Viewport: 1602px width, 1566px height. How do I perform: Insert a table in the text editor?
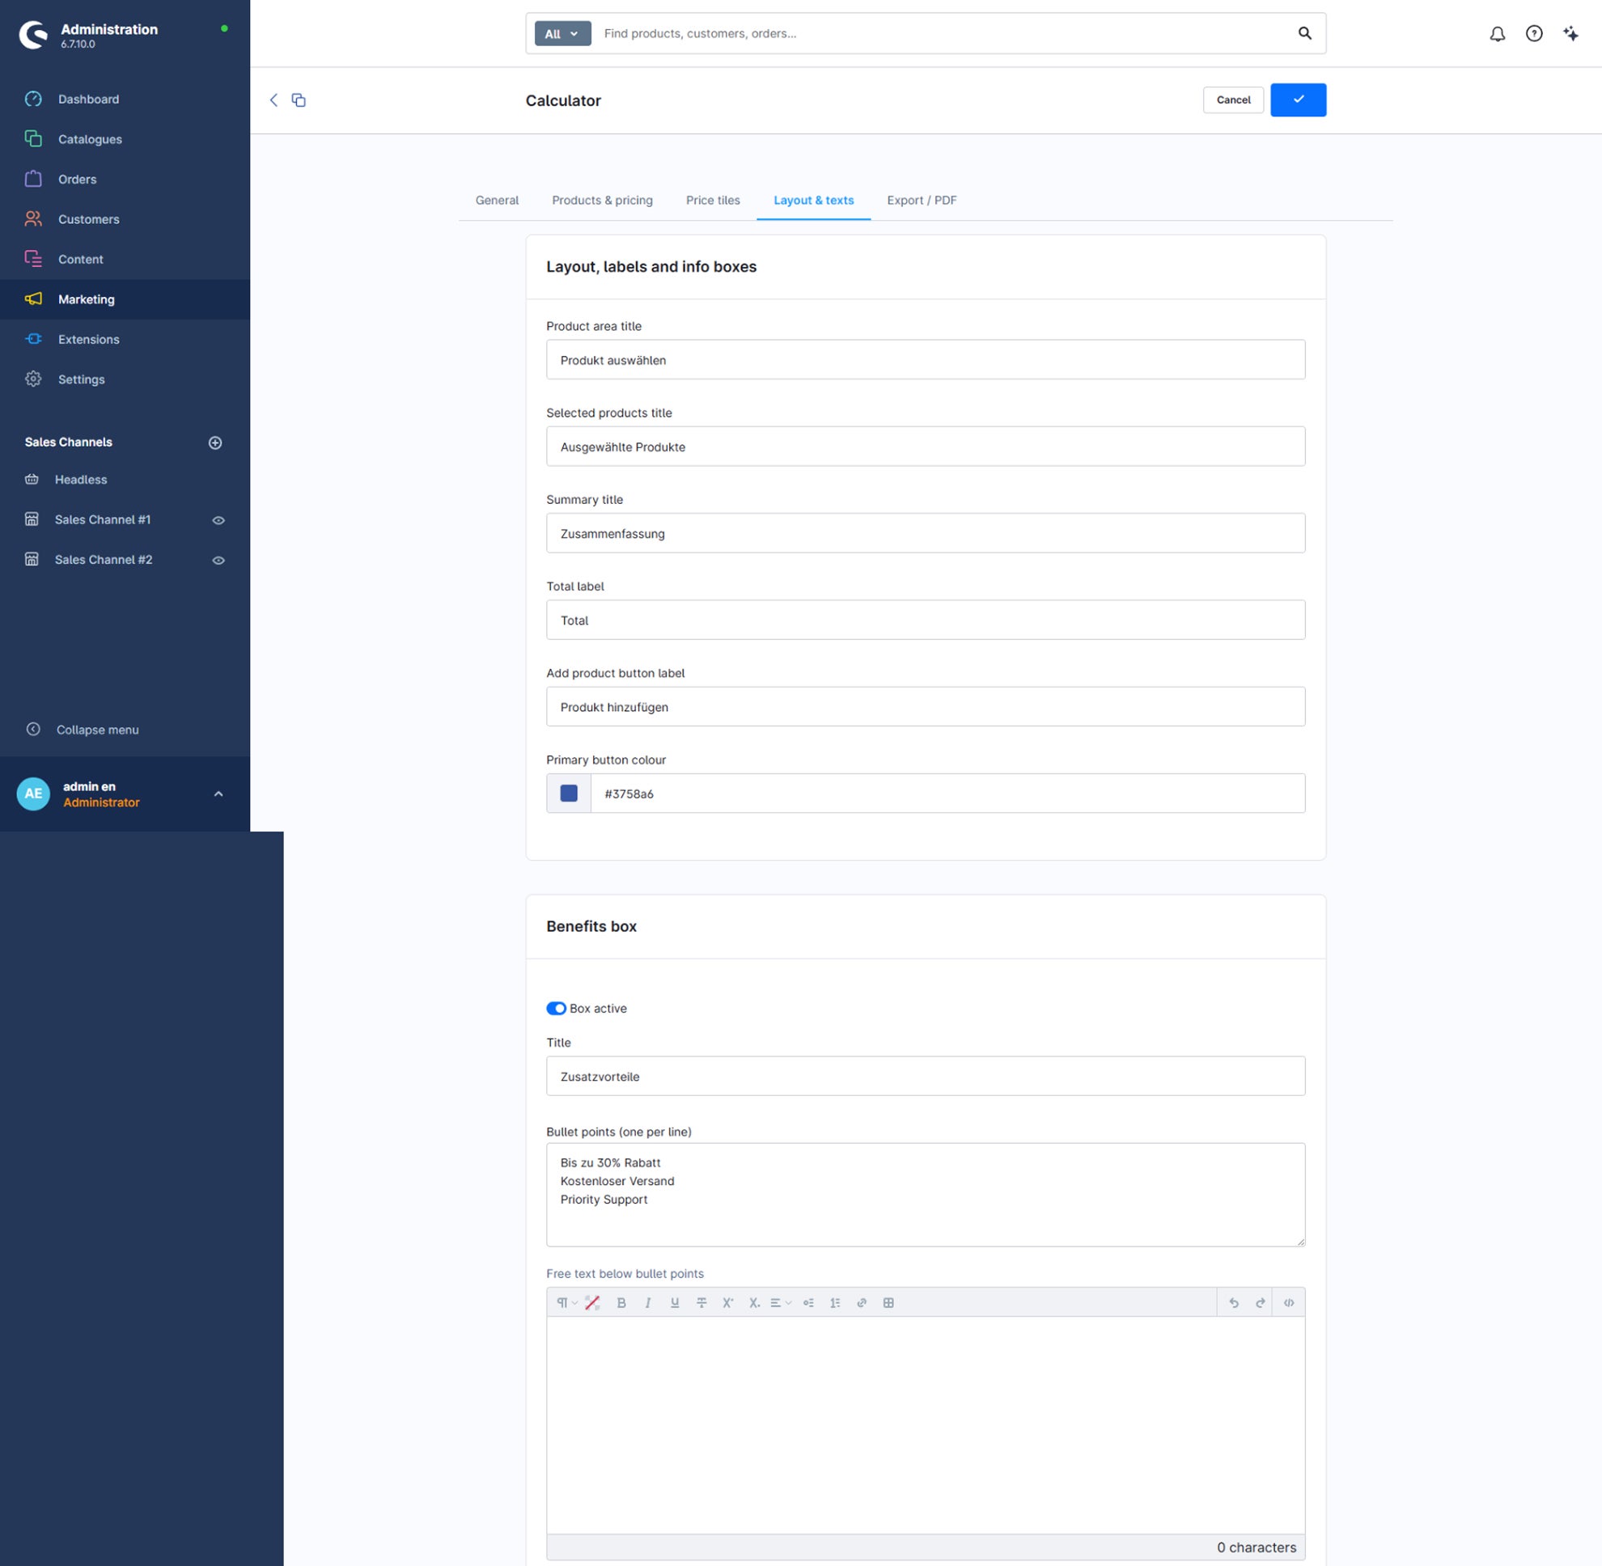point(888,1303)
